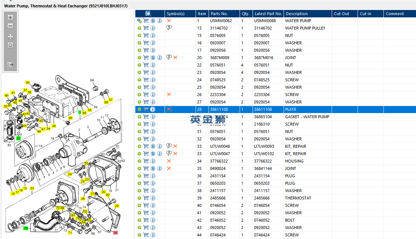Click the search icon in the table header
The height and width of the screenshot is (239, 416).
tap(148, 14)
